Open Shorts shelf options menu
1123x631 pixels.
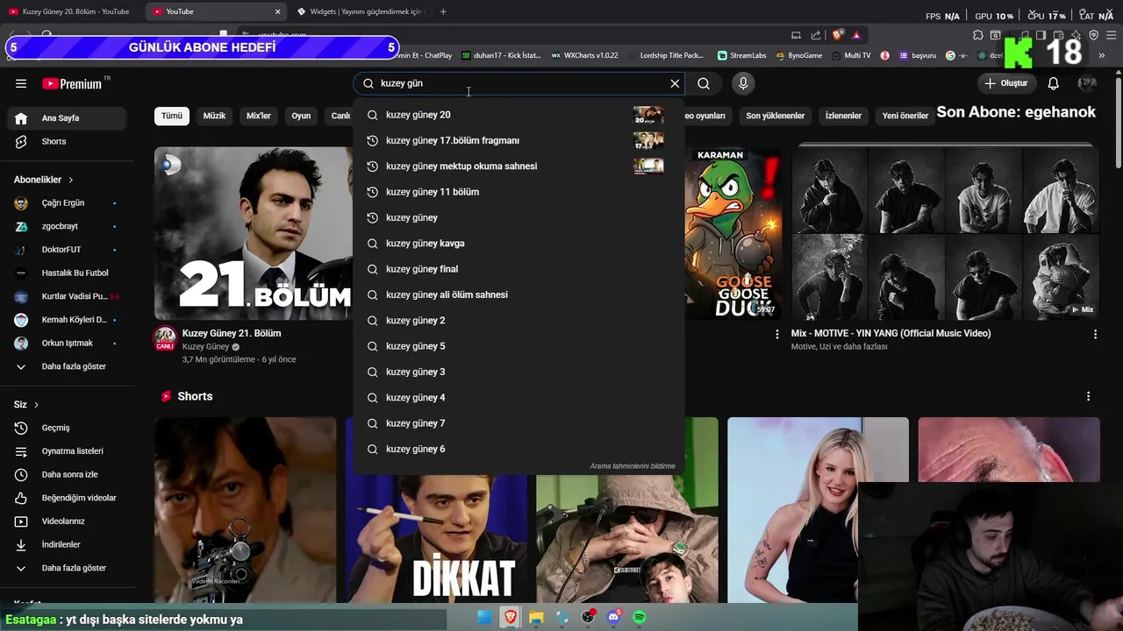coord(1088,397)
